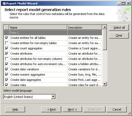The height and width of the screenshot is (116, 132).
Task: Click the Report Model Wizard title bar icon
Action: [4, 3]
